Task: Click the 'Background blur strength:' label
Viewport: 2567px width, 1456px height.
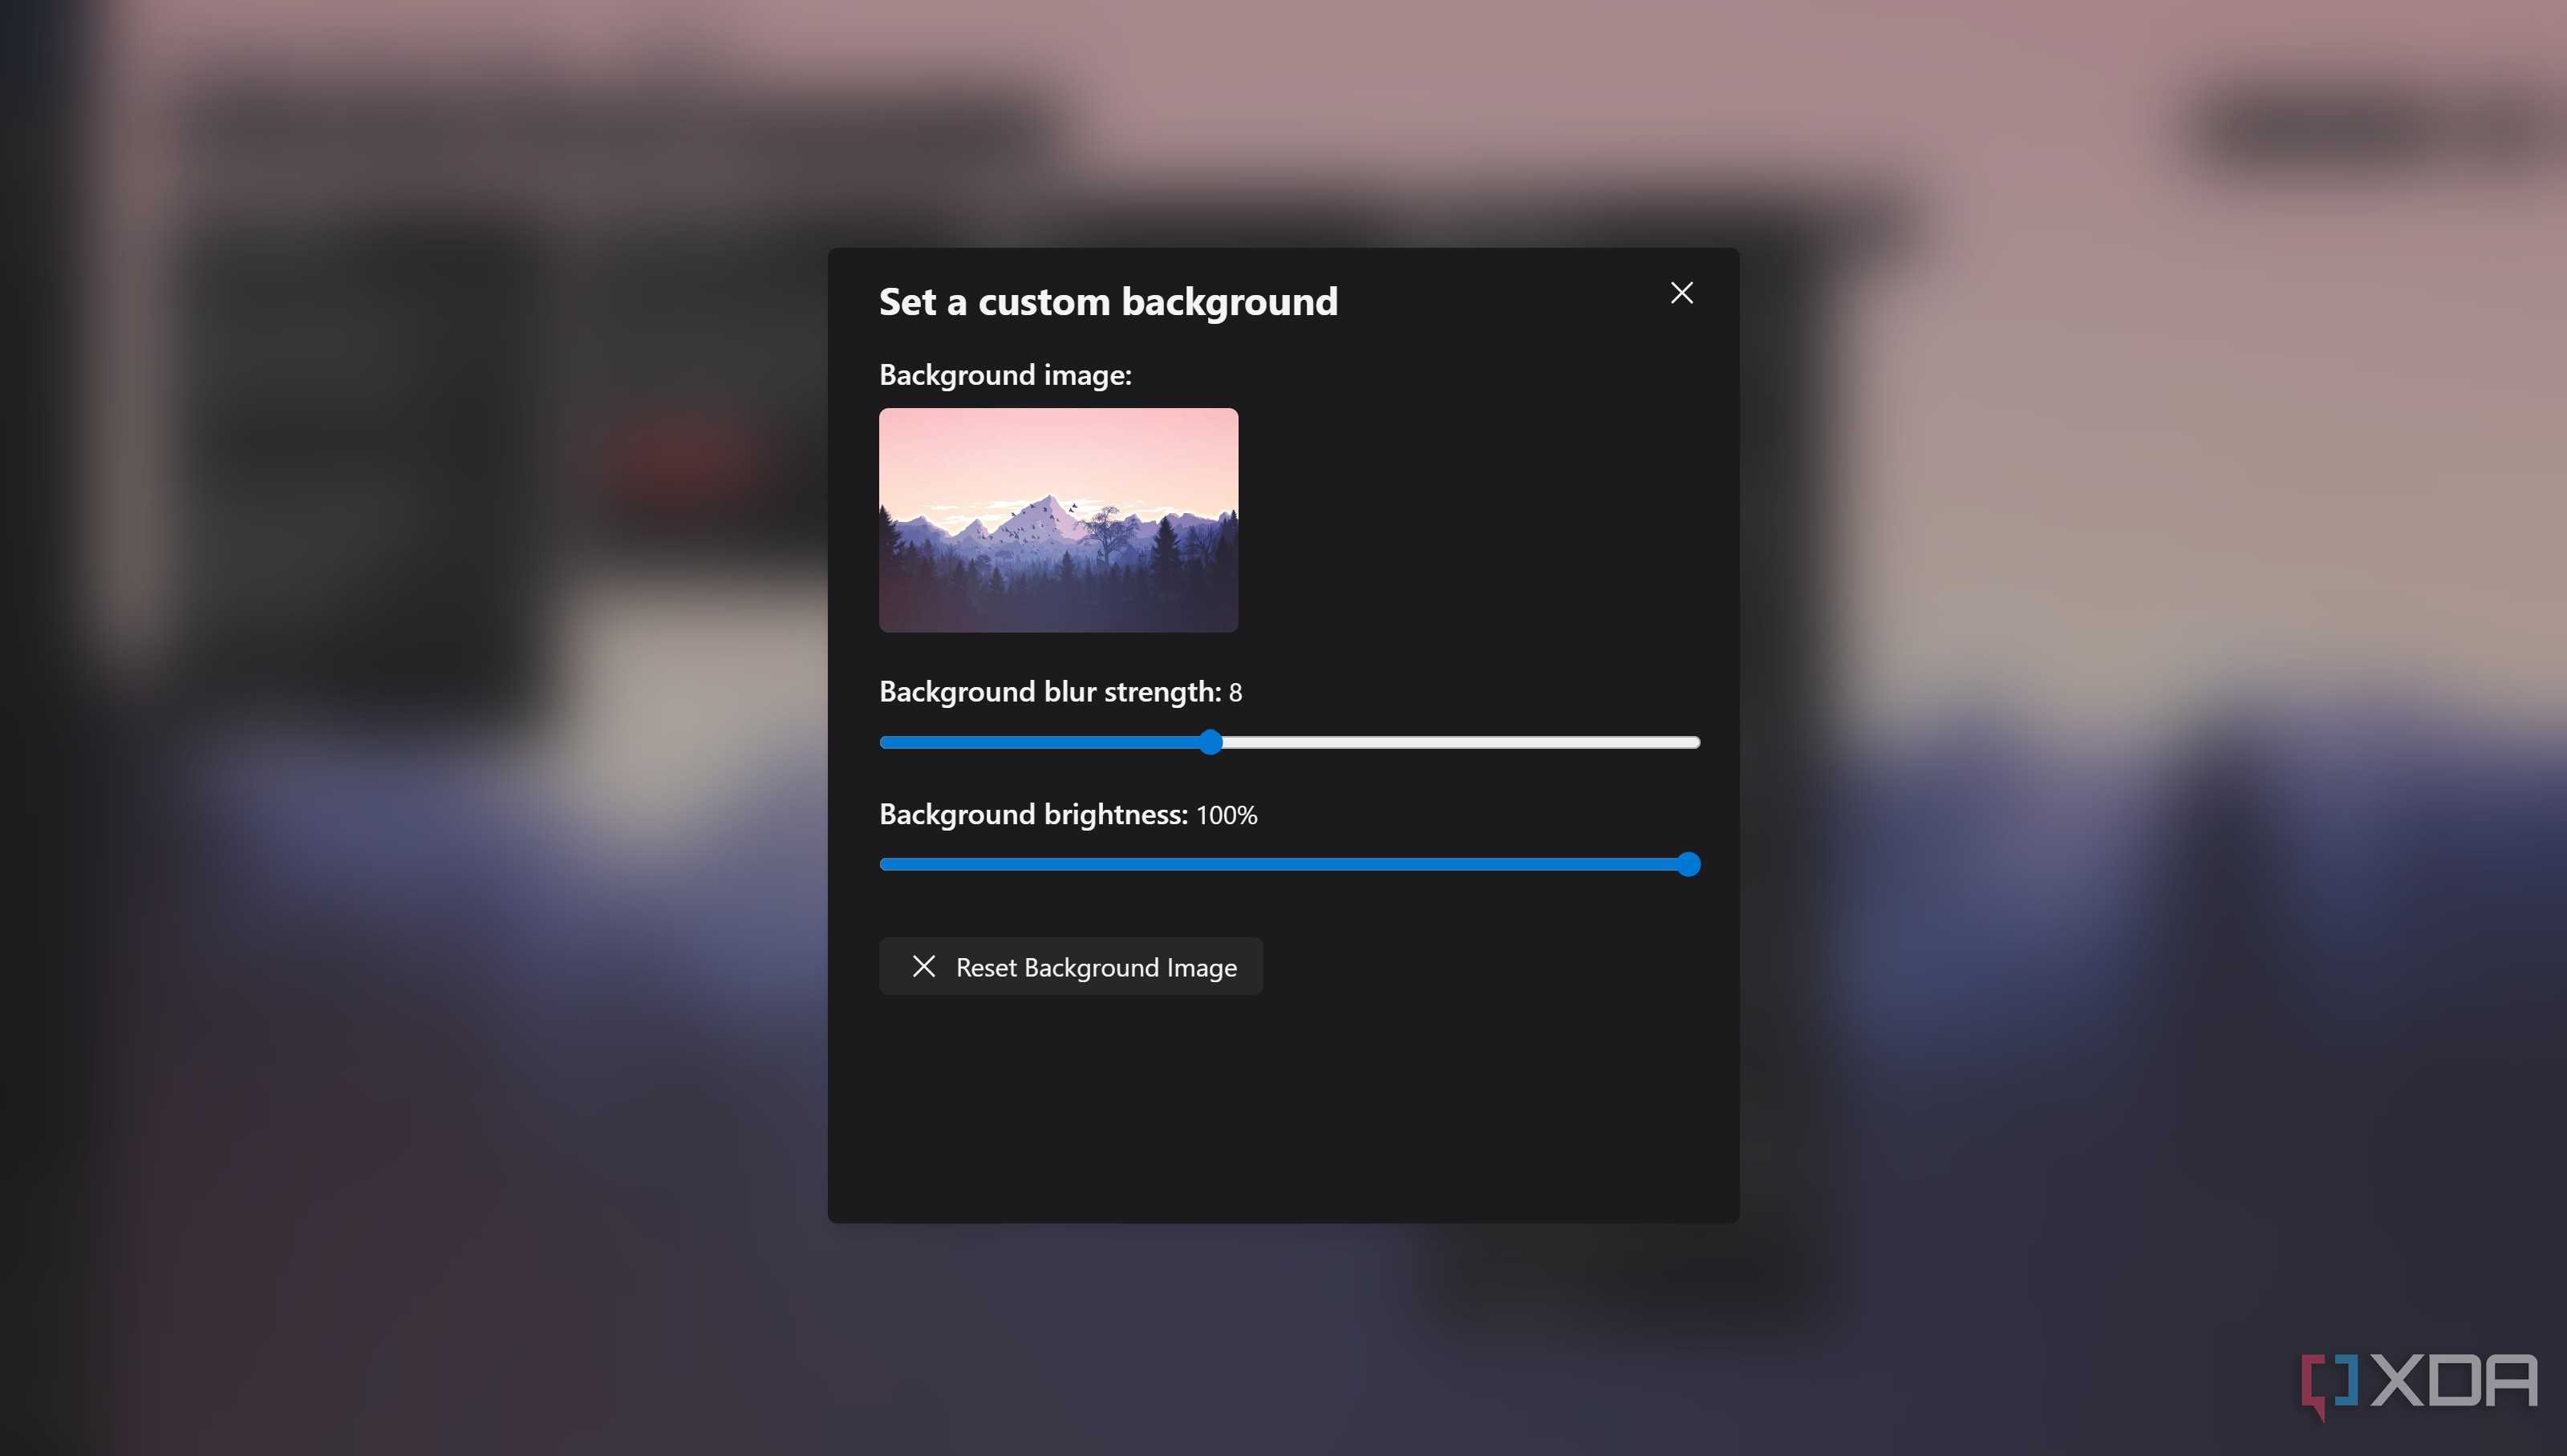Action: point(1050,692)
